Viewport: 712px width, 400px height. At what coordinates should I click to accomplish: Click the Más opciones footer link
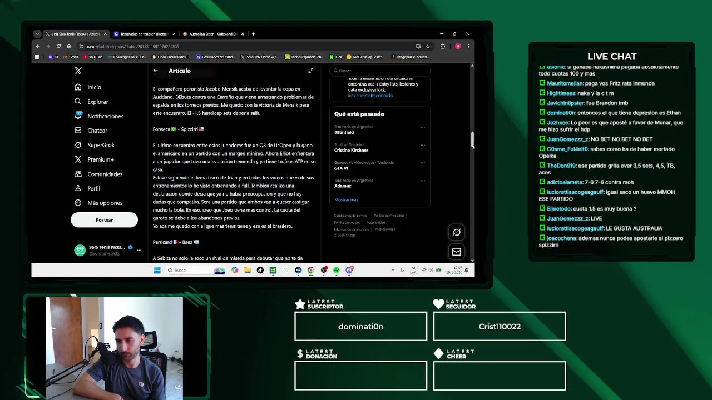[x=386, y=229]
